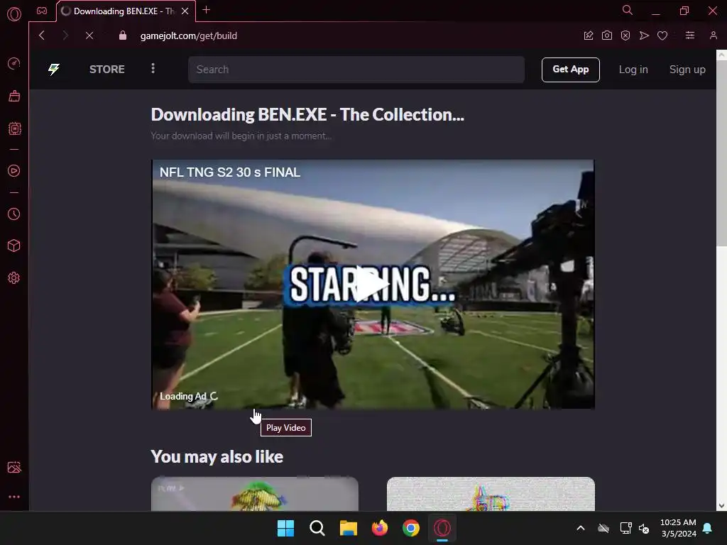Search tabs with magnifier icon
This screenshot has width=727, height=545.
coord(628,10)
